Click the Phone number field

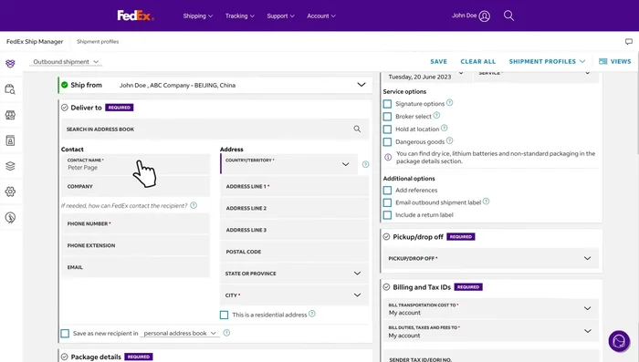click(135, 223)
